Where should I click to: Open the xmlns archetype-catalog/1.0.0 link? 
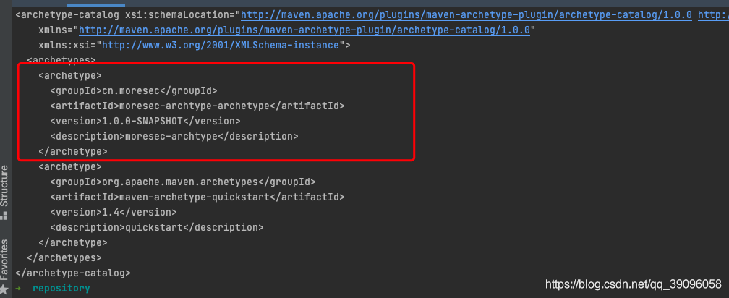pos(304,30)
